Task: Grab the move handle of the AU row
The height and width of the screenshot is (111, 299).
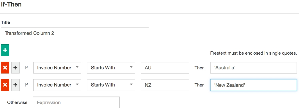Action: click(15, 68)
